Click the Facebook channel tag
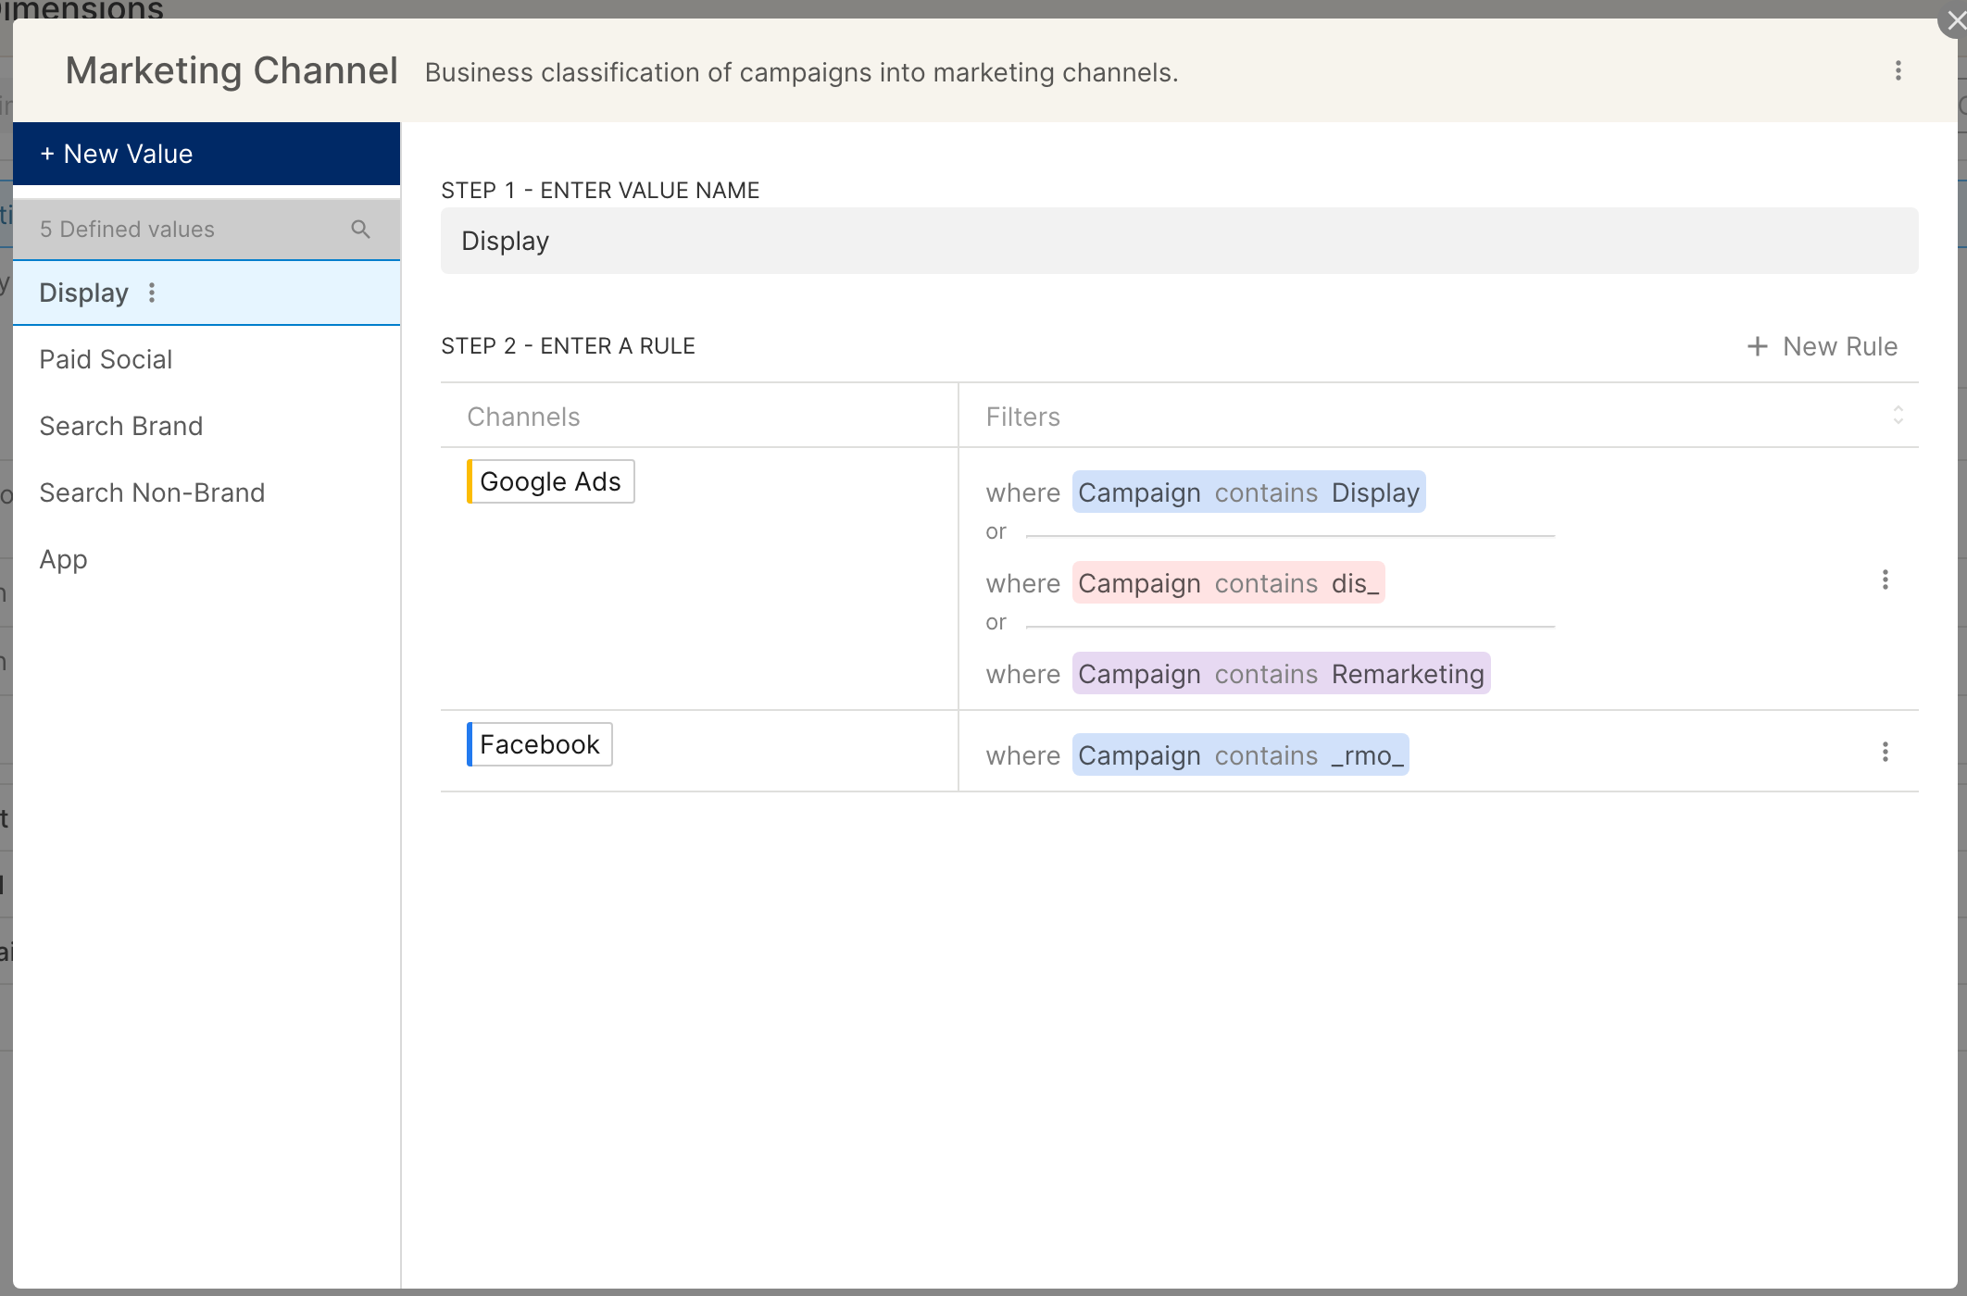This screenshot has width=1967, height=1296. pos(539,744)
